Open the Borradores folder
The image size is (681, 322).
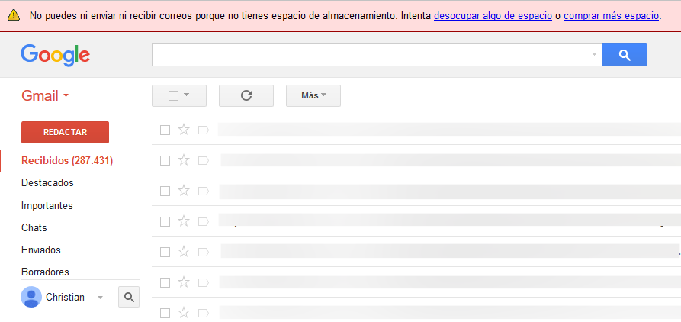45,272
